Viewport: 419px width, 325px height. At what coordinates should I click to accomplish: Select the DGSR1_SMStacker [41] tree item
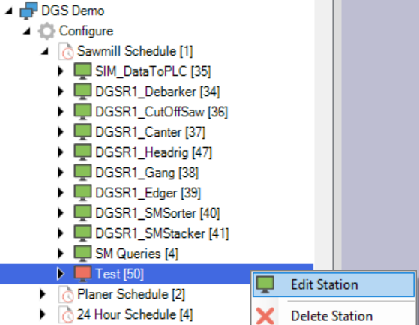pyautogui.click(x=162, y=233)
